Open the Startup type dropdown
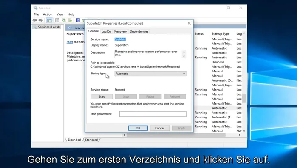 pyautogui.click(x=150, y=74)
